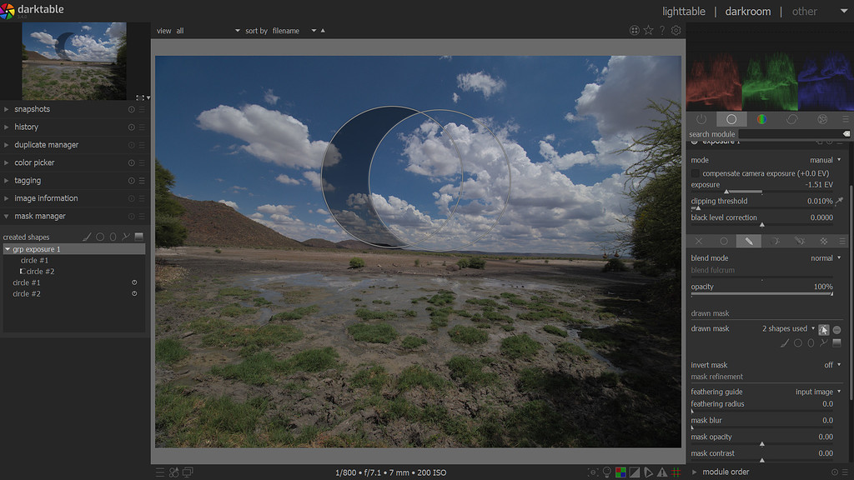Toggle show and edit mask elements

pyautogui.click(x=824, y=329)
